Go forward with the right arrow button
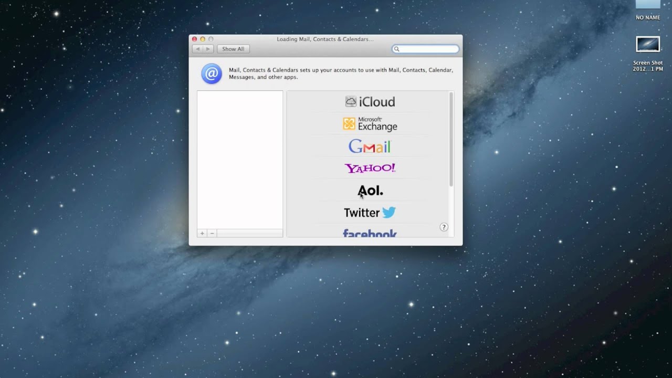Viewport: 672px width, 378px height. point(208,49)
